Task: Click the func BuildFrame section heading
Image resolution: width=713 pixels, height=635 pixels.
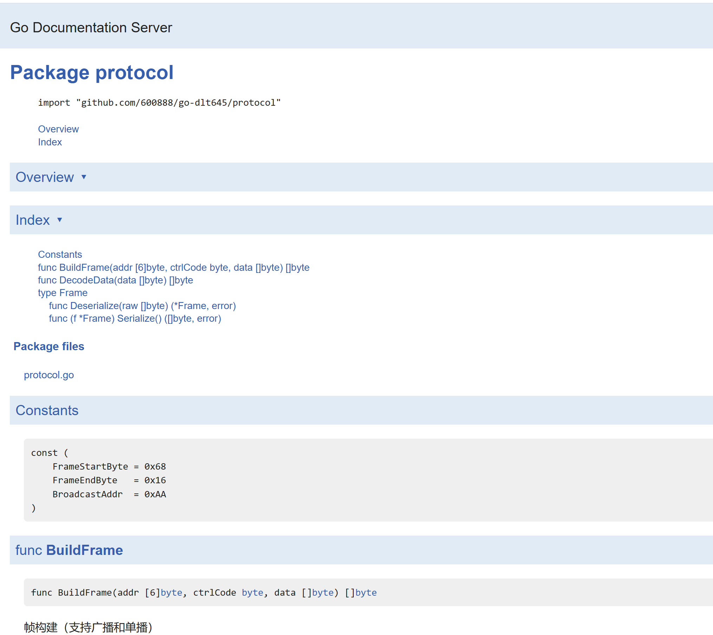Action: click(69, 550)
